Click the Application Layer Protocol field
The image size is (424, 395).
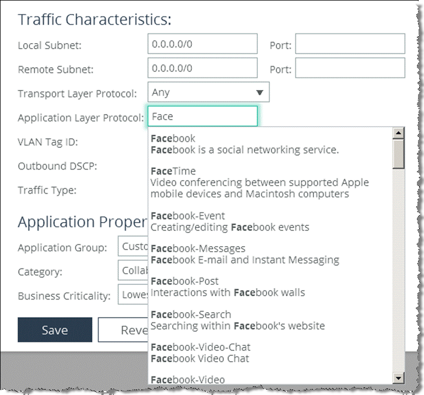pos(203,116)
